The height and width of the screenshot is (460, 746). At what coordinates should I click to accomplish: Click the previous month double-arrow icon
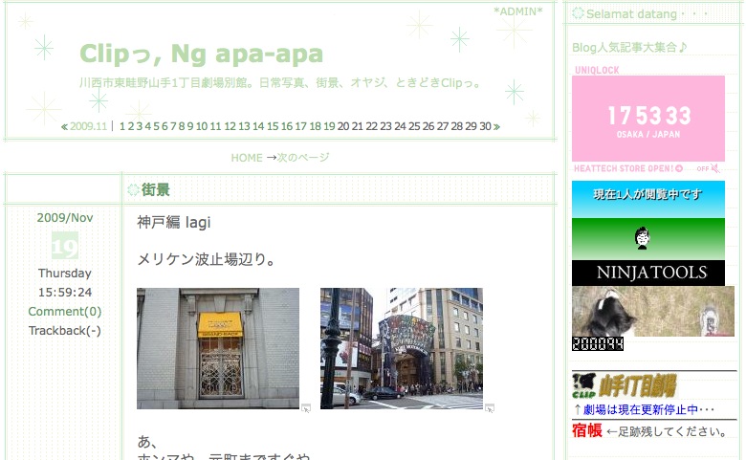pos(64,126)
